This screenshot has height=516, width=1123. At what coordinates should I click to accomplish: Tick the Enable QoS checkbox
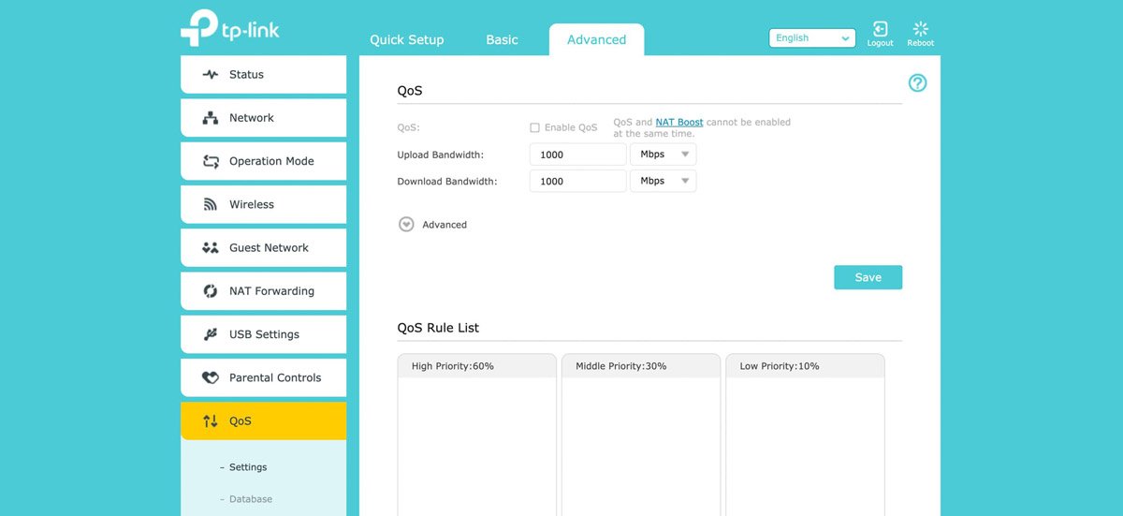coord(534,127)
